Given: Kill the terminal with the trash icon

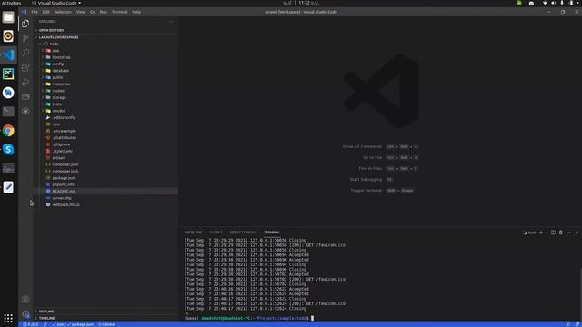Looking at the screenshot, I should [561, 233].
